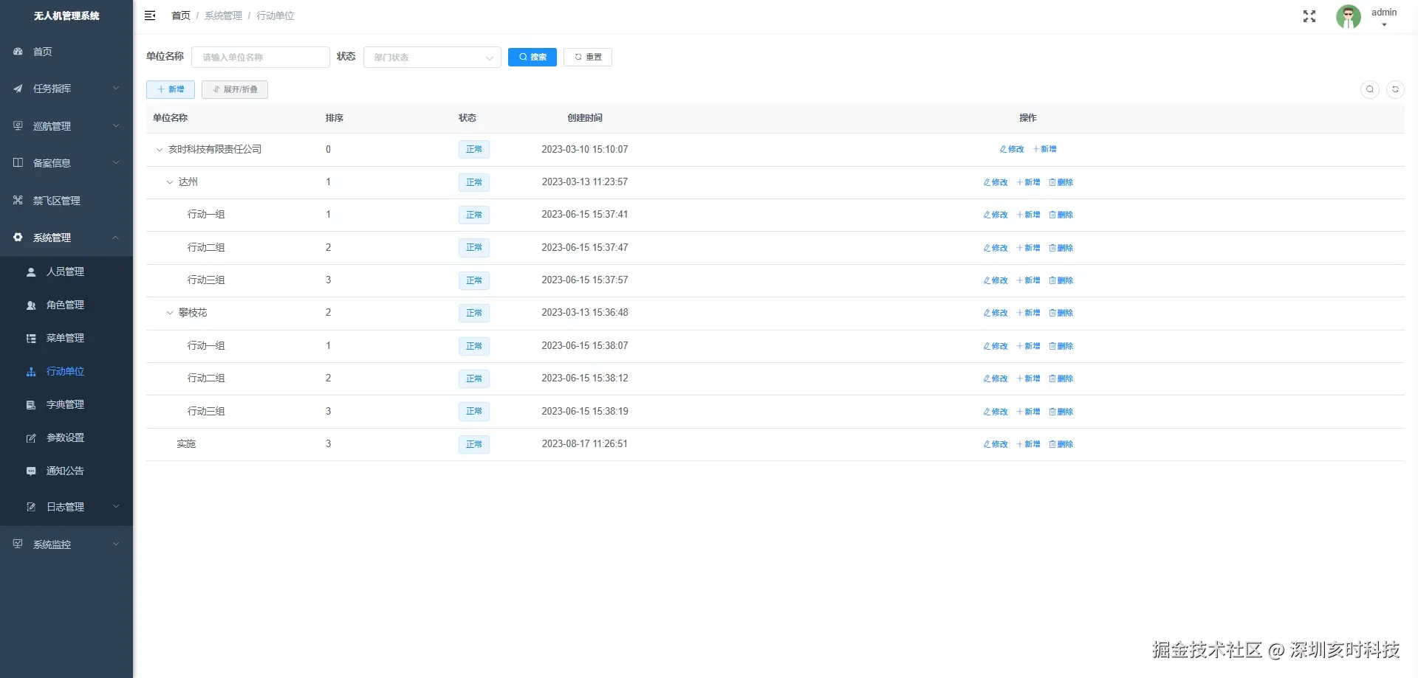Click the 人员管理 person icon
Viewport: 1418px width, 678px height.
pos(31,272)
